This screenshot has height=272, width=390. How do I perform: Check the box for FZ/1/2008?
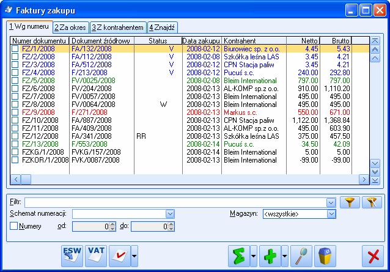(15, 48)
